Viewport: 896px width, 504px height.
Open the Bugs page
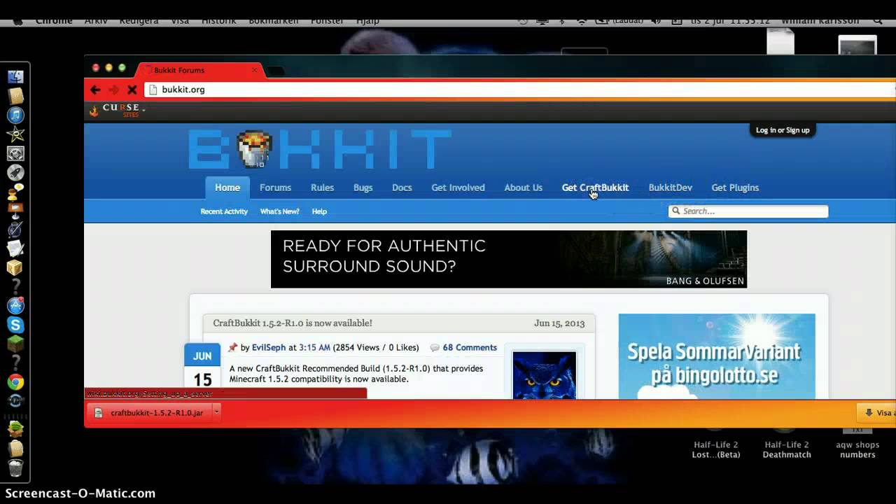[363, 188]
